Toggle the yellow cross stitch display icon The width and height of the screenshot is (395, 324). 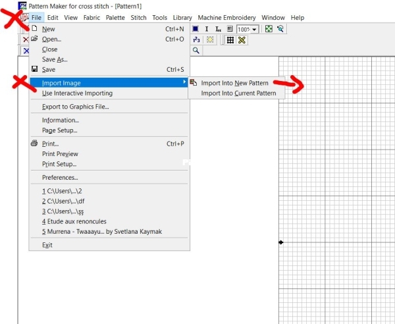pyautogui.click(x=242, y=40)
